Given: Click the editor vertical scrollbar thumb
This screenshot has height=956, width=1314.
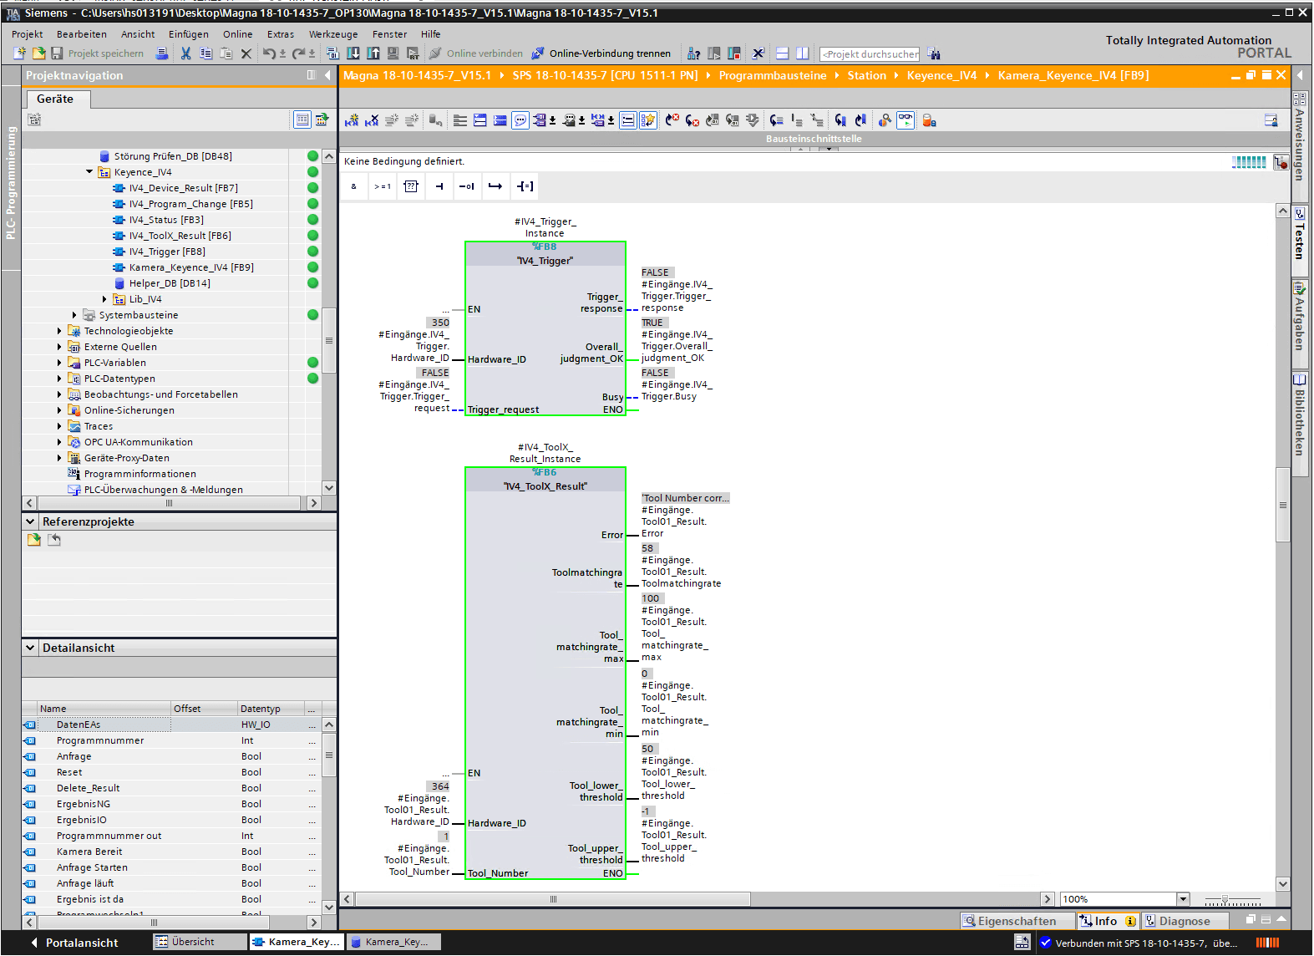Looking at the screenshot, I should (x=1283, y=506).
